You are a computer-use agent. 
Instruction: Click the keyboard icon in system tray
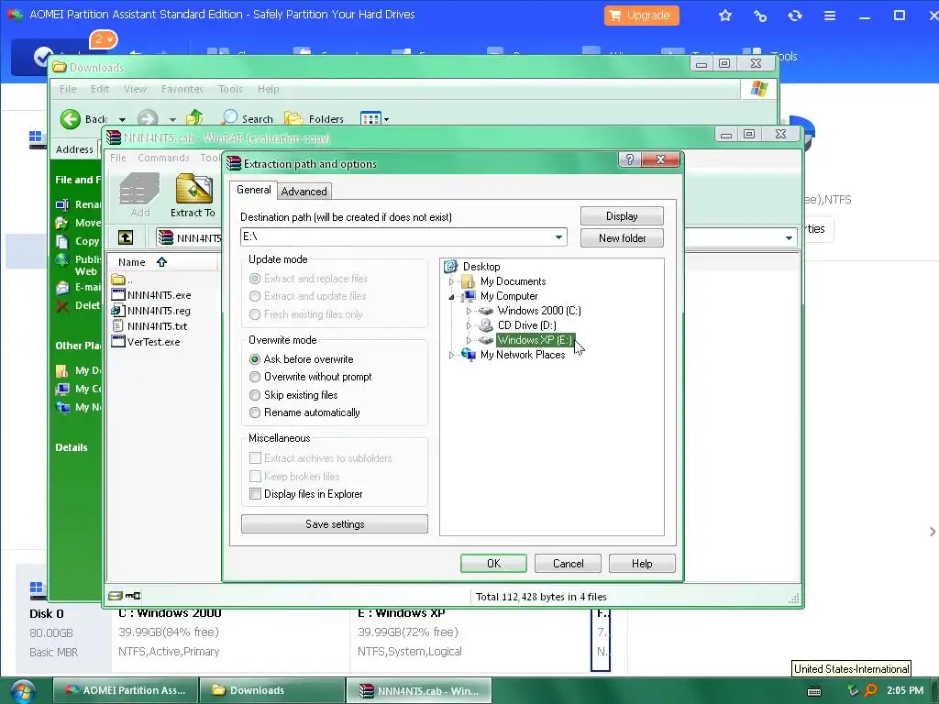click(814, 691)
